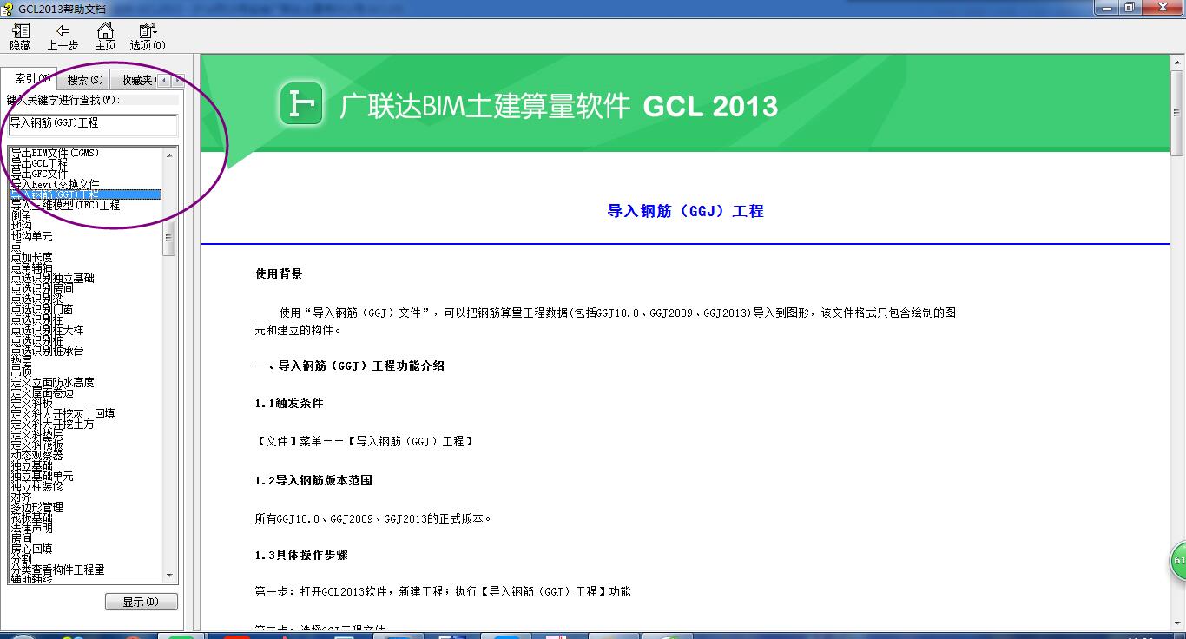The image size is (1186, 639).
Task: Select index entry 分类查看构件工程量
Action: pos(57,570)
